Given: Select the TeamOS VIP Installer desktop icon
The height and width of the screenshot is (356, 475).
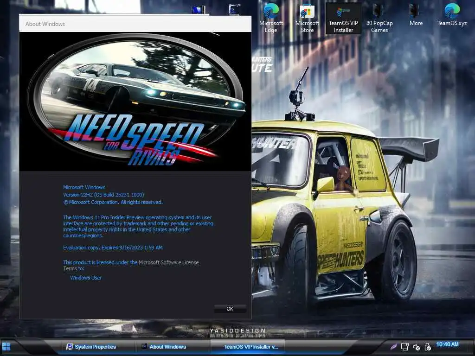Looking at the screenshot, I should tap(343, 18).
